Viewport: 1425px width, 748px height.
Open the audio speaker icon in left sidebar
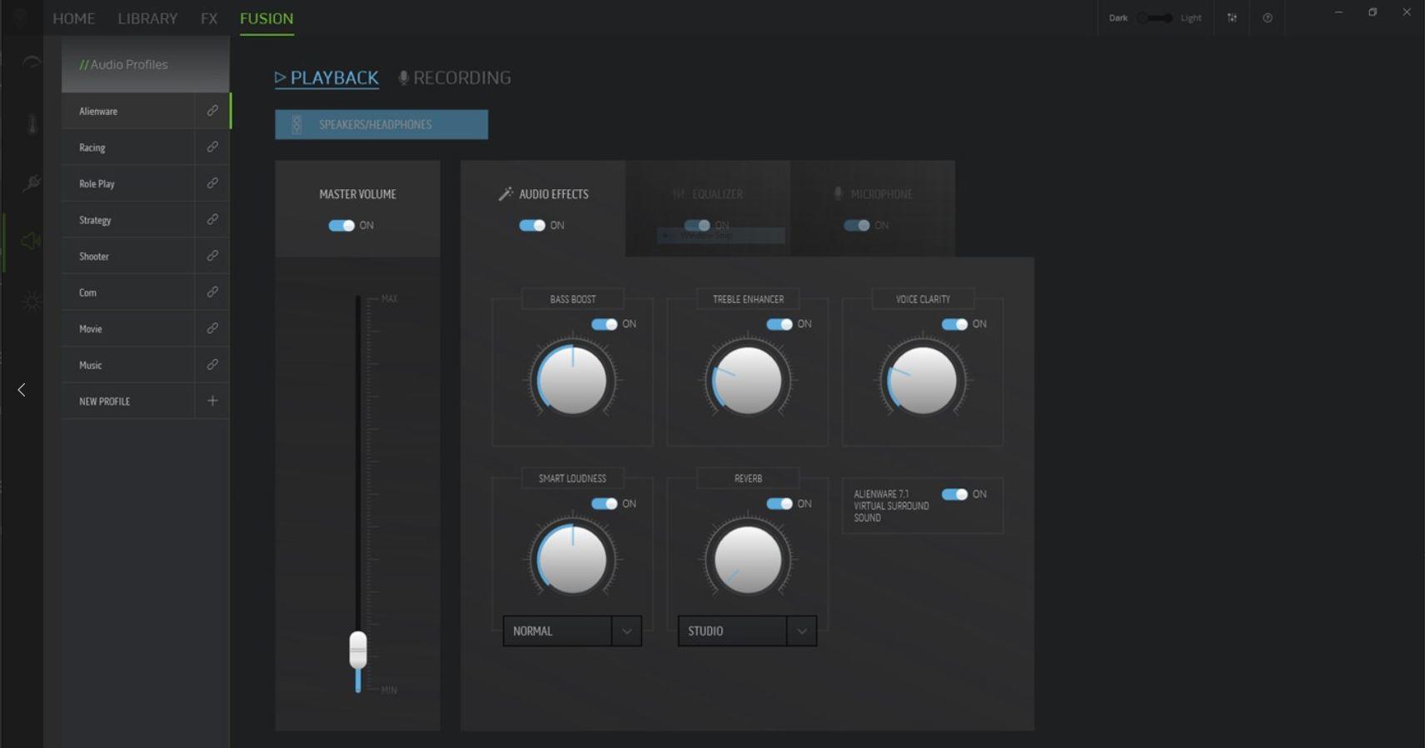pyautogui.click(x=31, y=242)
